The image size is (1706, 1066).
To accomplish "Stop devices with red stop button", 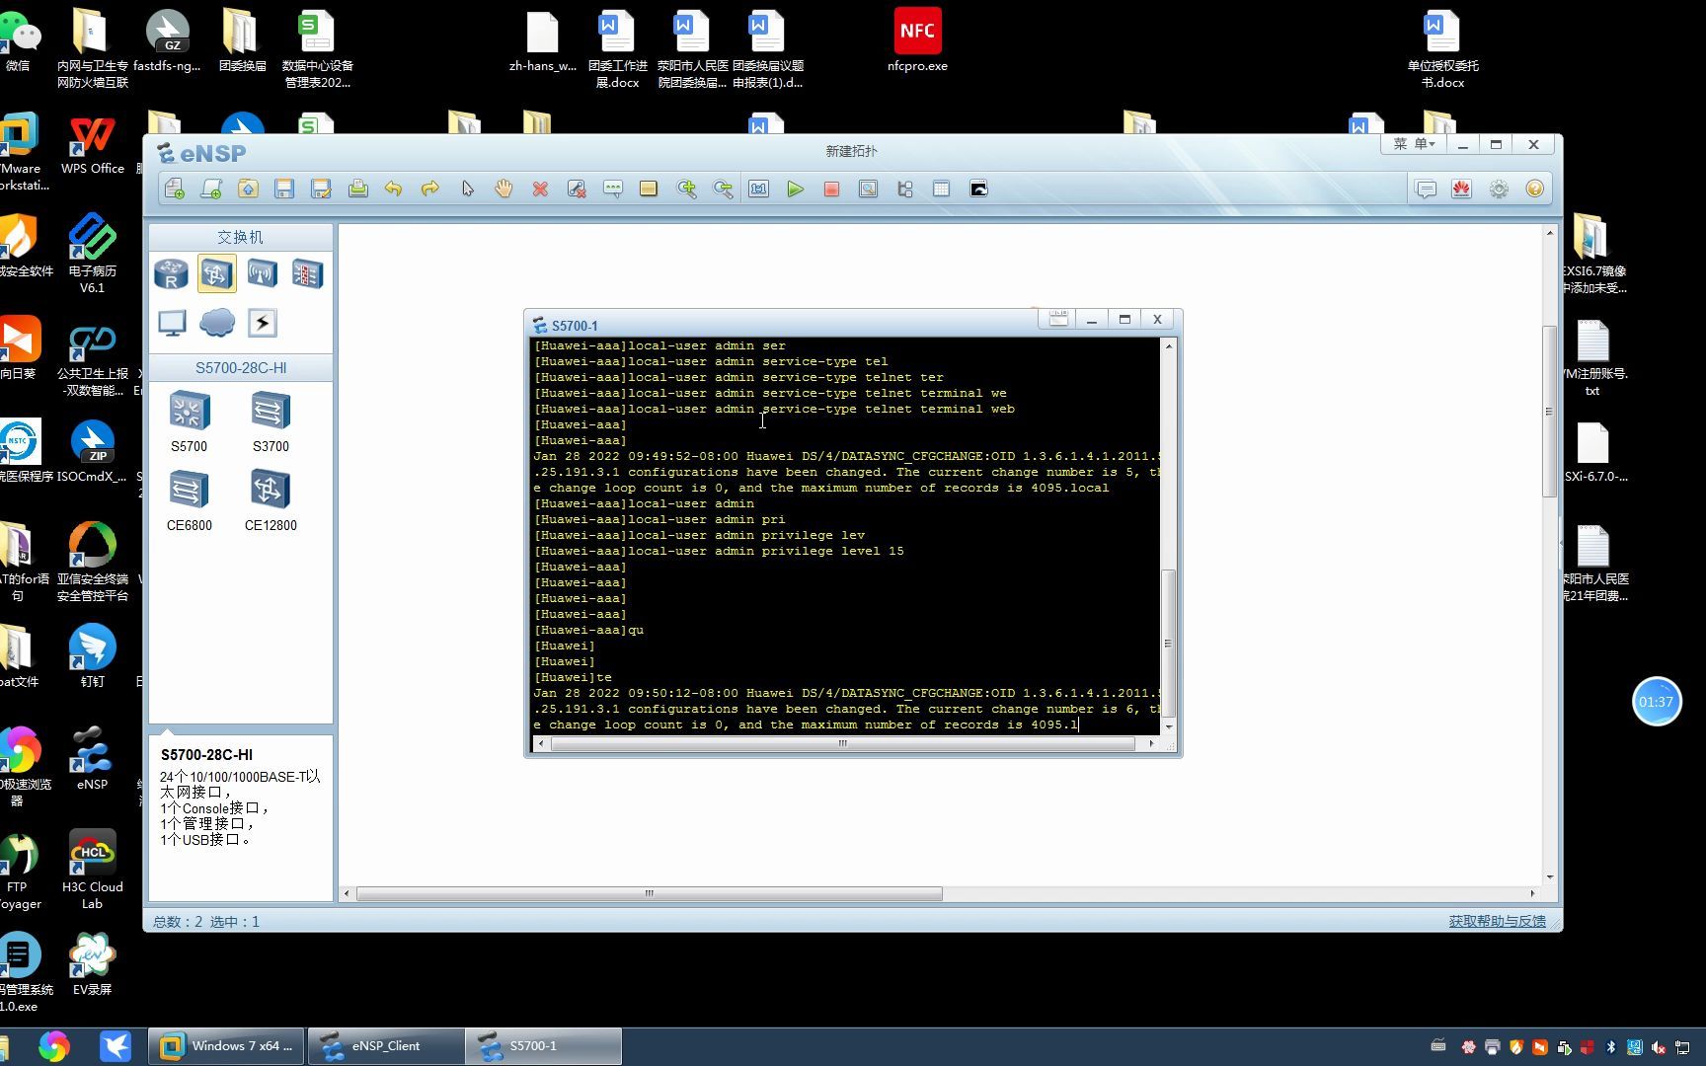I will 831,189.
